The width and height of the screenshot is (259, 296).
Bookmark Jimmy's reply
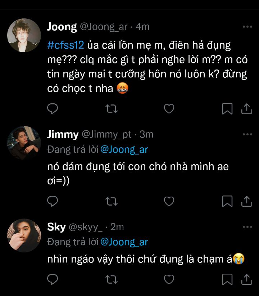227,201
